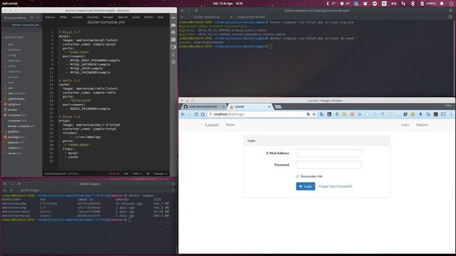Click the volume icon in the top panel
The width and height of the screenshot is (456, 256).
tap(393, 4)
